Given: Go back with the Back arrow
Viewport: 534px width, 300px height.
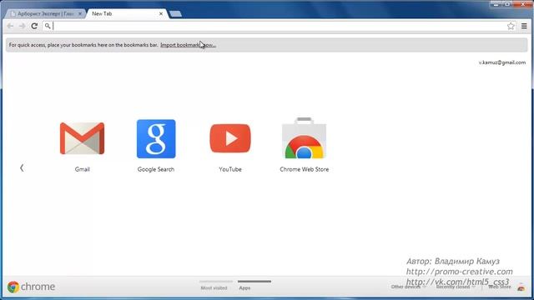Looking at the screenshot, I should tap(10, 26).
